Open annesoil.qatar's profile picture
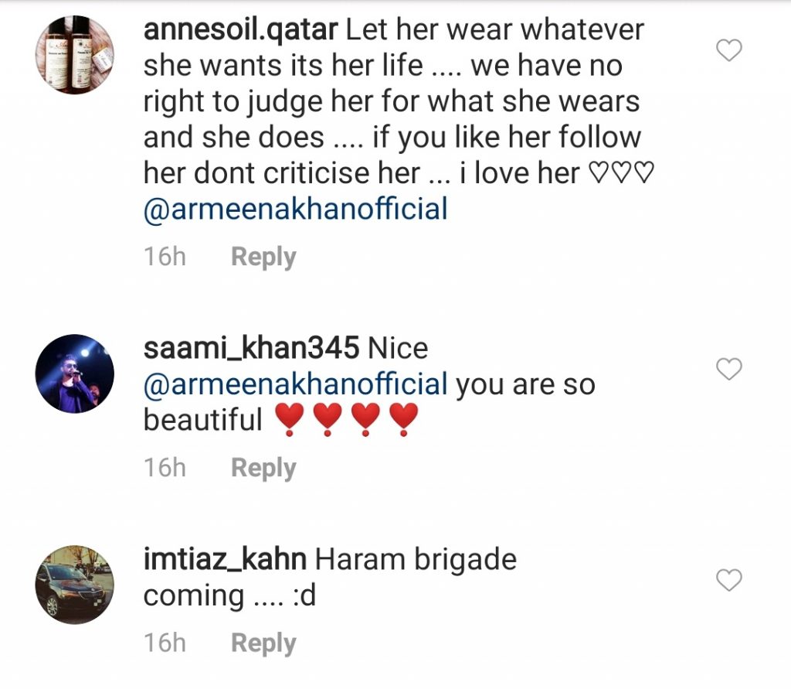 [75, 55]
